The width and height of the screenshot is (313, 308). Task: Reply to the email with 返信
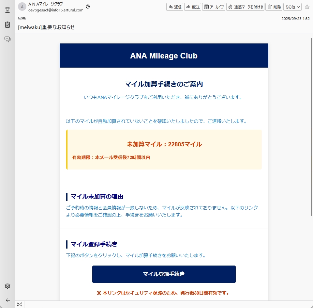click(x=175, y=7)
